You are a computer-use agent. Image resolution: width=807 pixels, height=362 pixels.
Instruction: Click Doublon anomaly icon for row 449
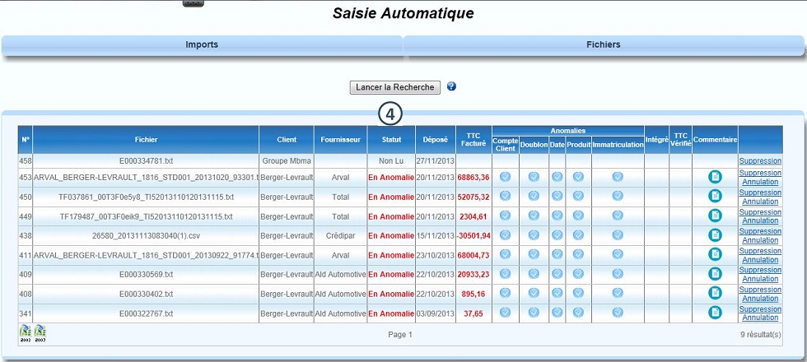(x=534, y=216)
